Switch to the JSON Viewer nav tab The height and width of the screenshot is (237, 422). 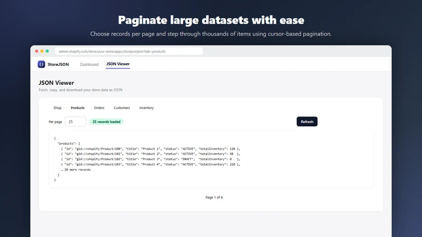[118, 64]
